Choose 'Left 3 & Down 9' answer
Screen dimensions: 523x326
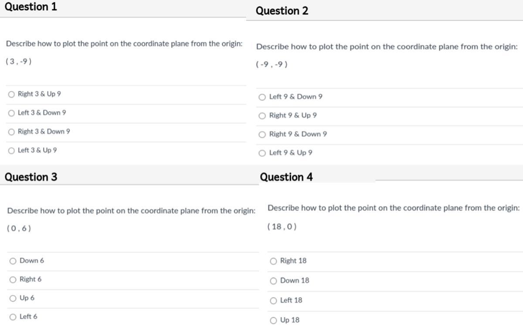click(x=12, y=113)
